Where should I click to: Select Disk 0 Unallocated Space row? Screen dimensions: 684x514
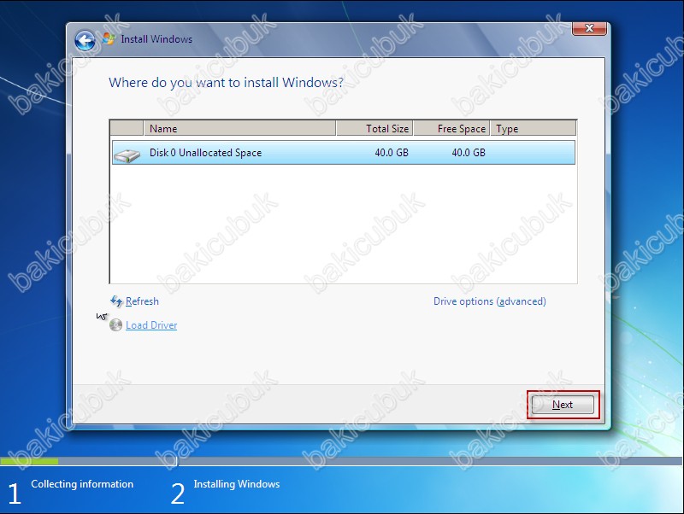pos(344,153)
